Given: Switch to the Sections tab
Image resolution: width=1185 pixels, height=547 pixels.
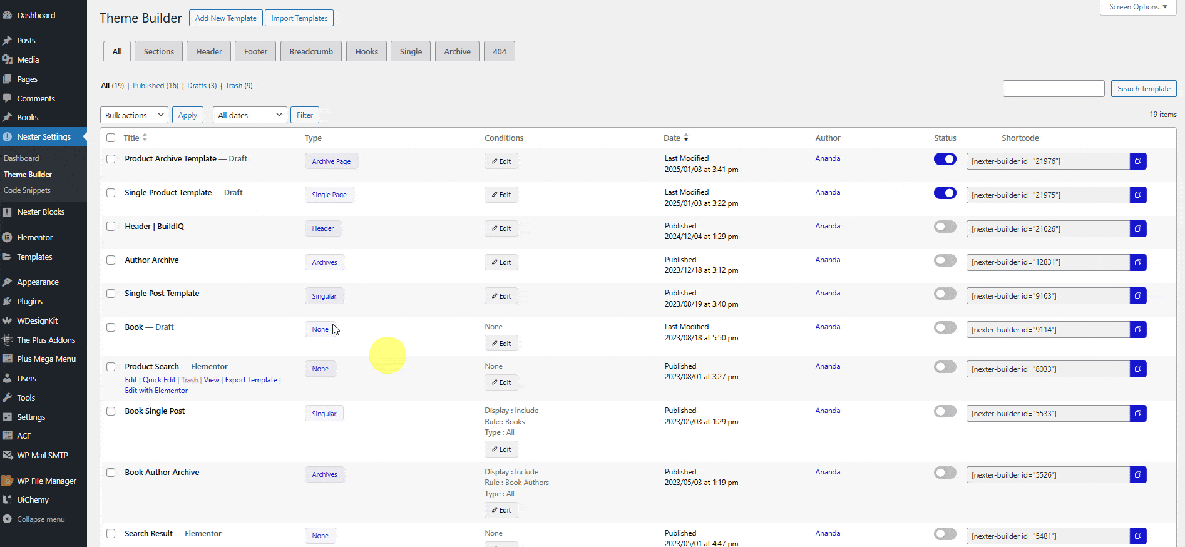Looking at the screenshot, I should pyautogui.click(x=159, y=51).
